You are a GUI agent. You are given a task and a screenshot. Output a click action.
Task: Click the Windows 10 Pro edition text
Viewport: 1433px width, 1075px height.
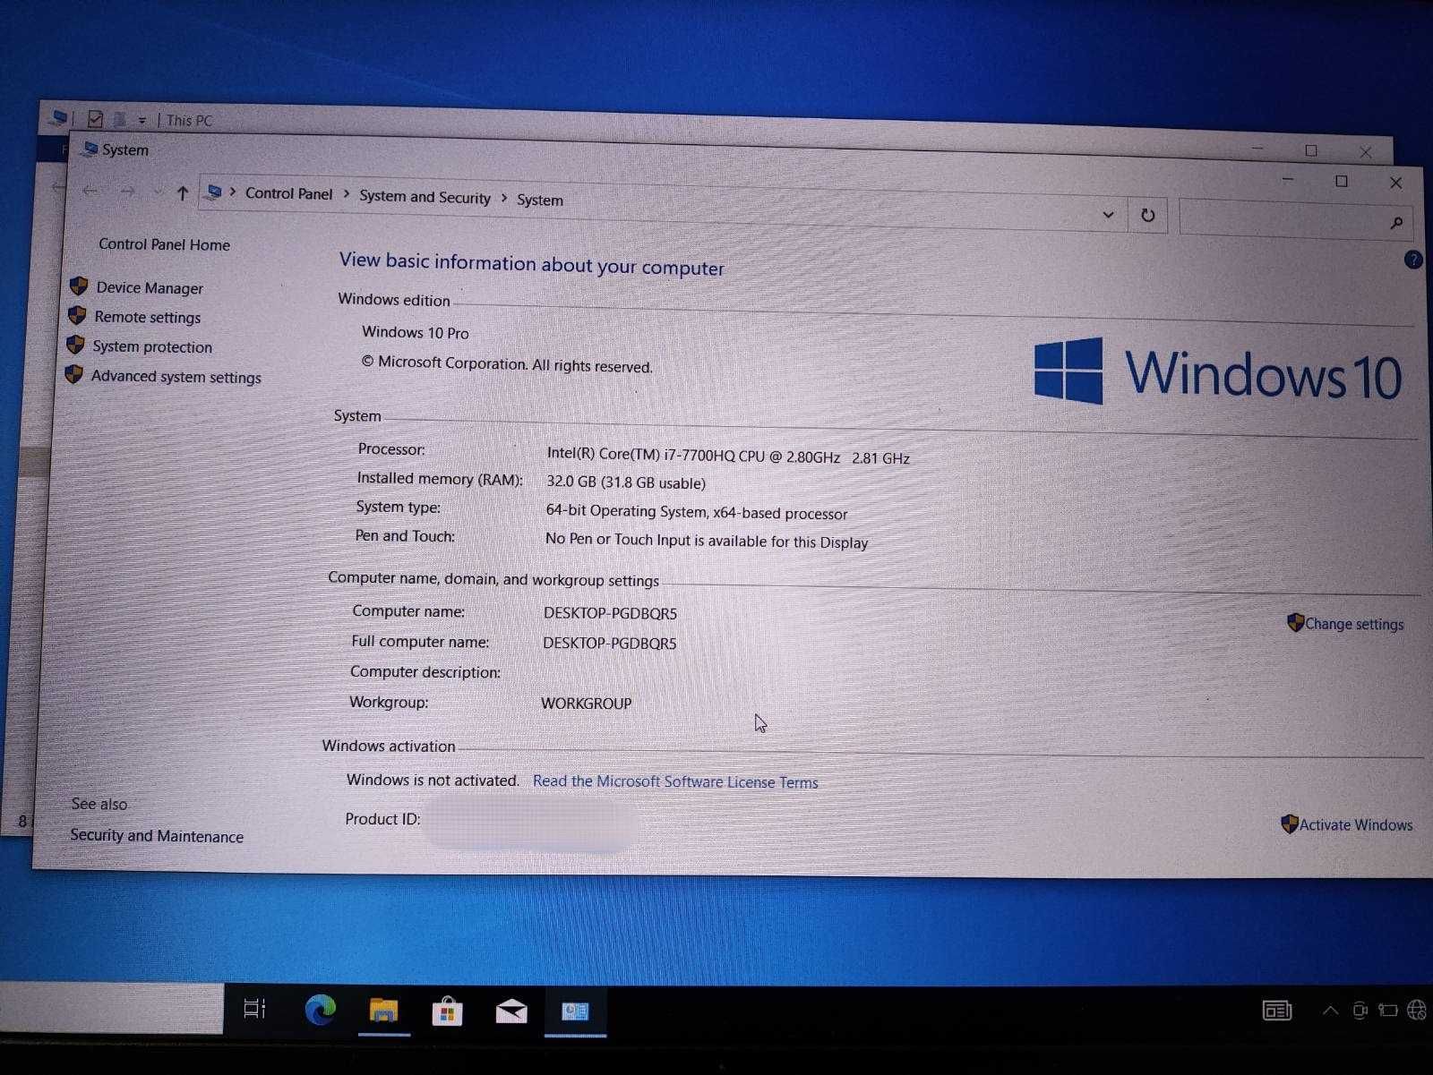click(416, 332)
